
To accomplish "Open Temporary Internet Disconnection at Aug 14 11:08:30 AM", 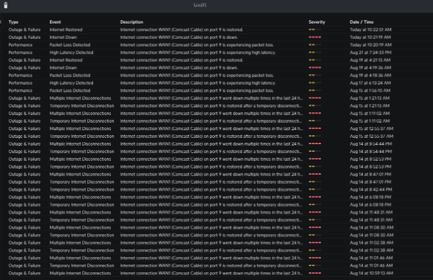I will click(x=82, y=235).
